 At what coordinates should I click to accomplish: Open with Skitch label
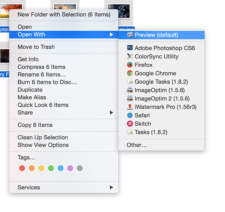143,124
